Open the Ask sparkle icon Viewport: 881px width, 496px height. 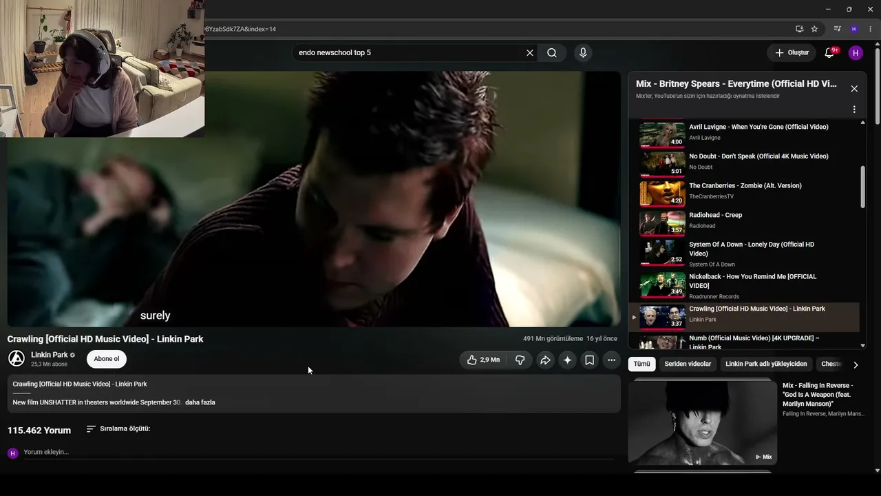click(567, 360)
